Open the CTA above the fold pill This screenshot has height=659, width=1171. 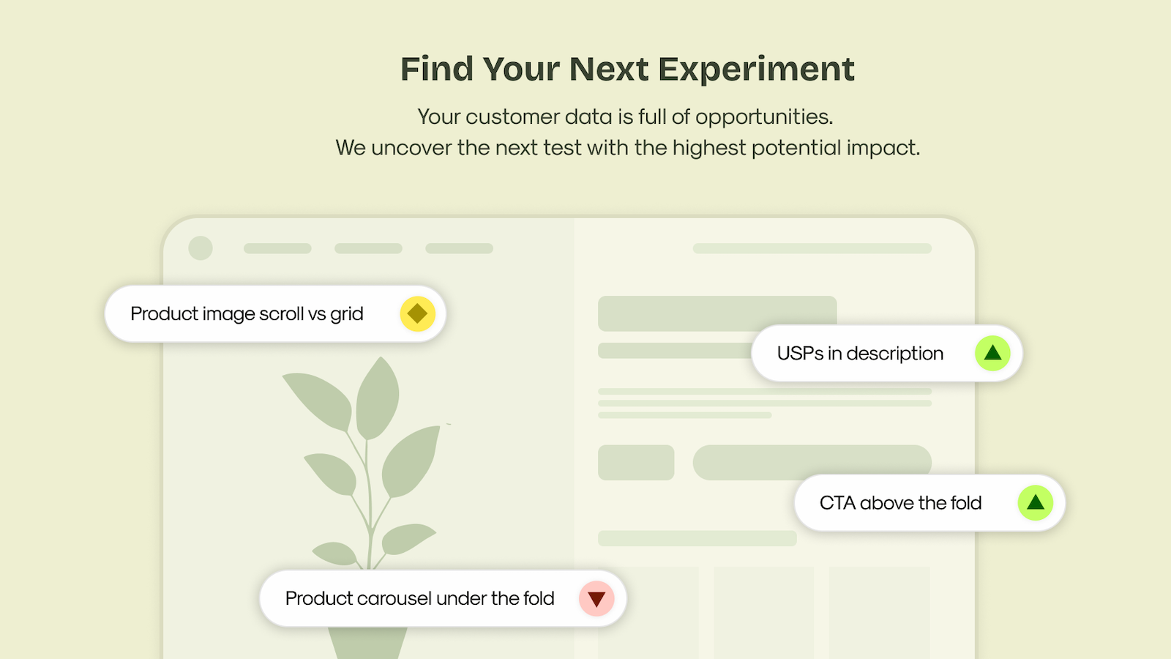pyautogui.click(x=929, y=502)
